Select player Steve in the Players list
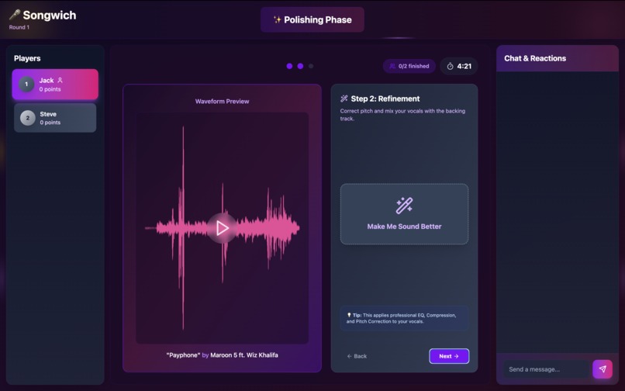The height and width of the screenshot is (391, 625). 55,118
